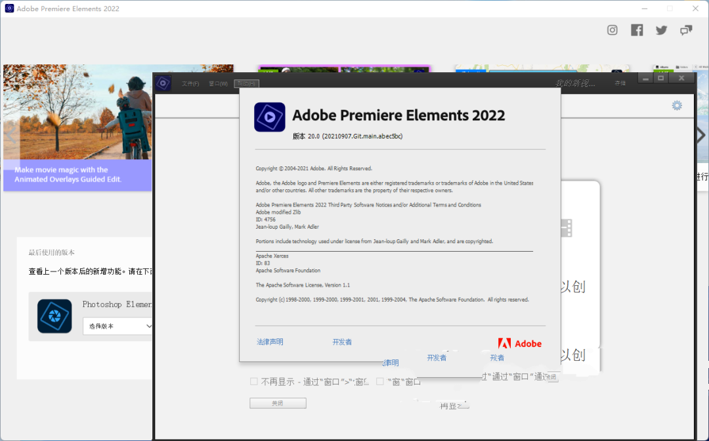
Task: Click the Photoshop Elemen... product name
Action: [117, 304]
